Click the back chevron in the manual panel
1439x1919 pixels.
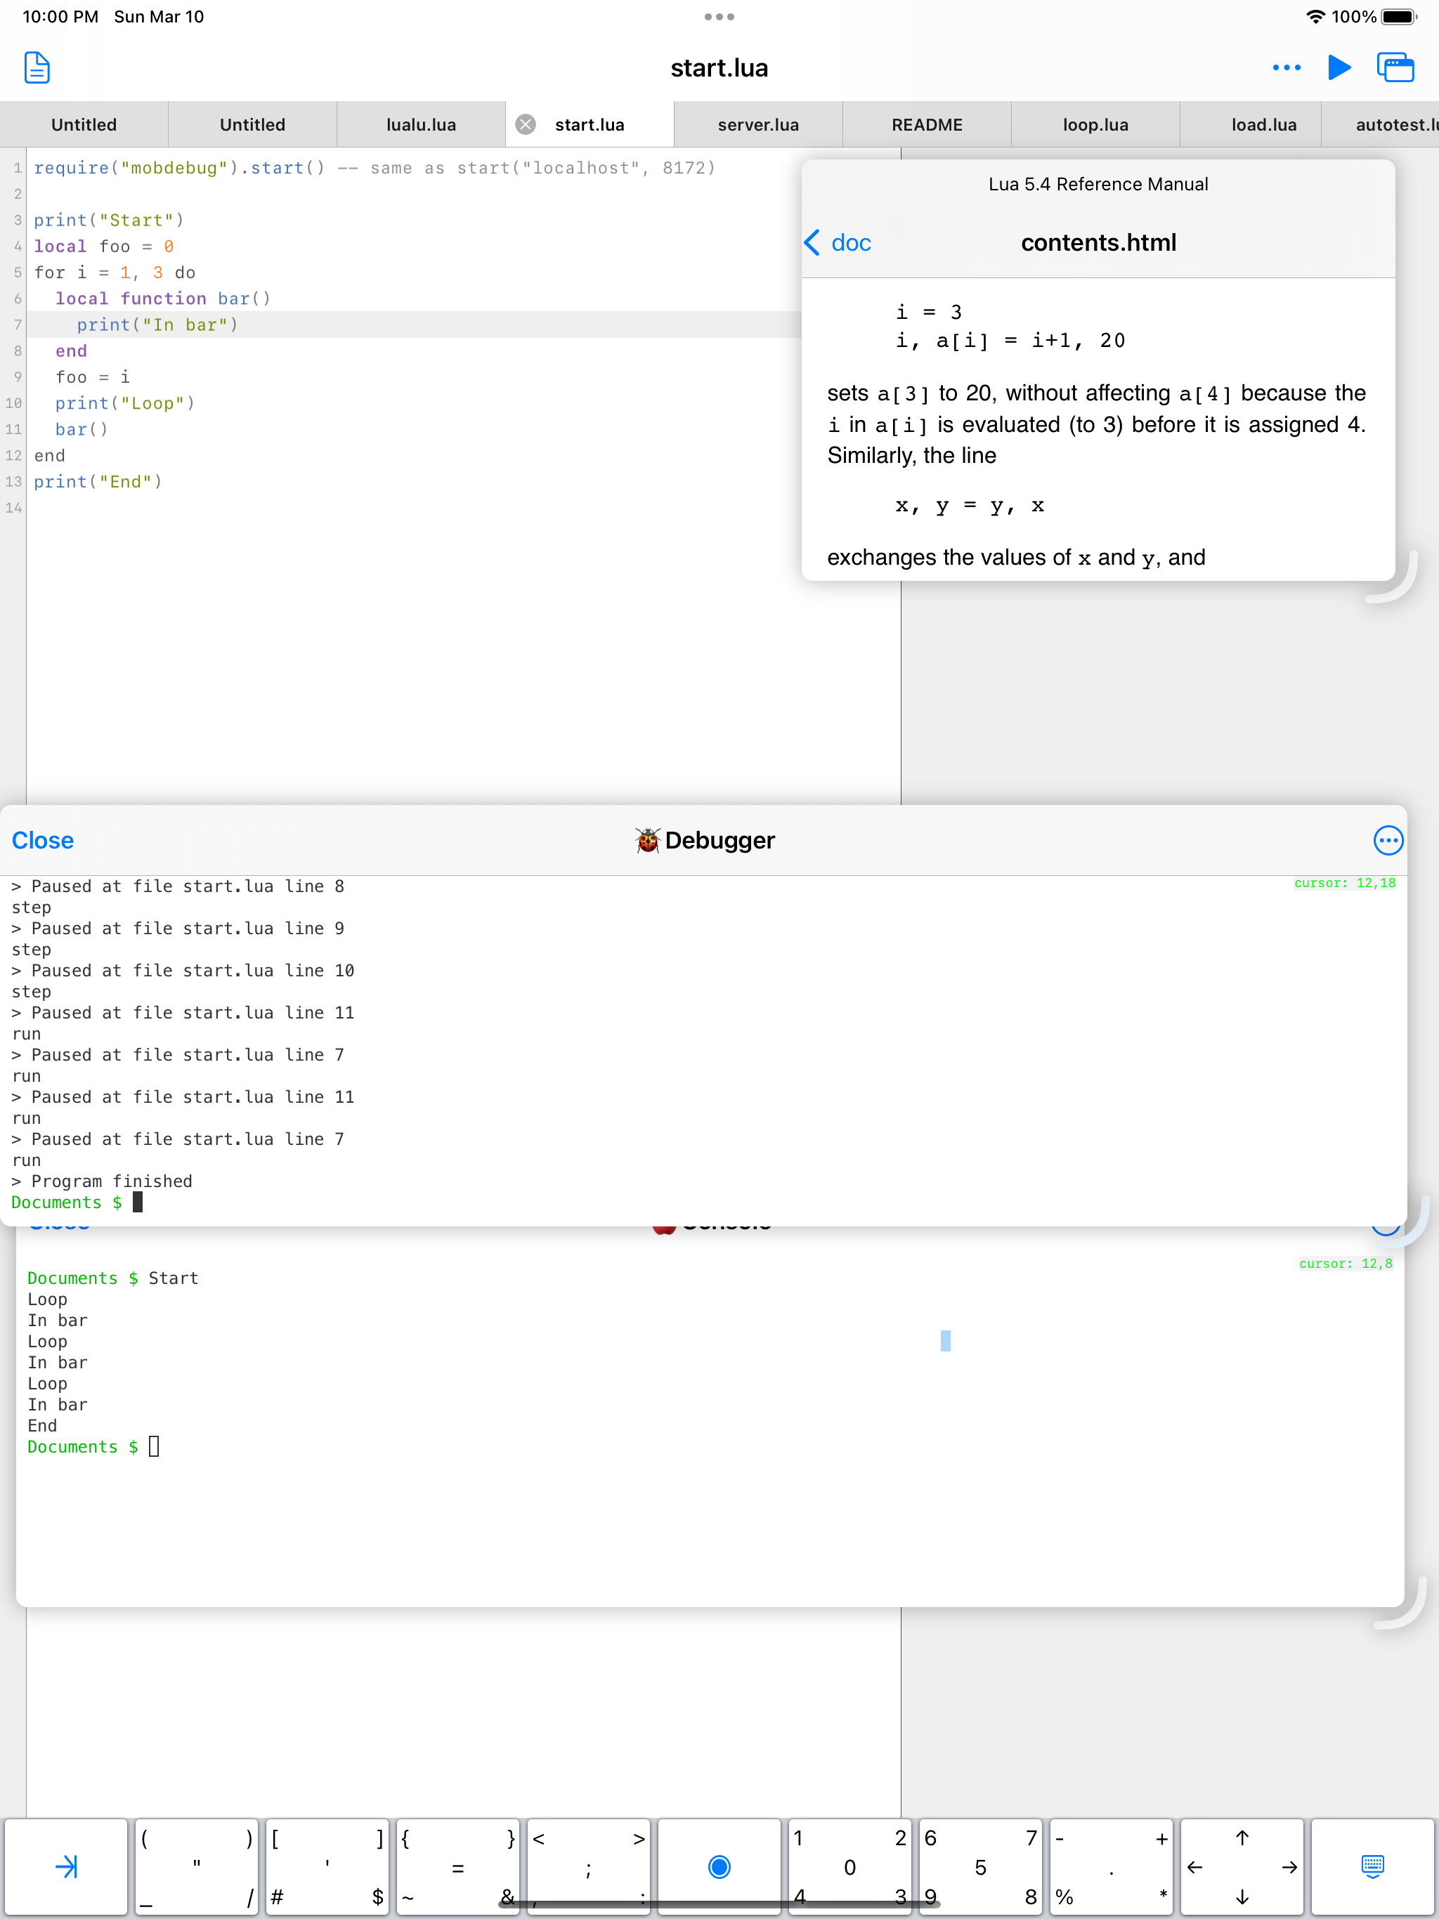pos(812,243)
